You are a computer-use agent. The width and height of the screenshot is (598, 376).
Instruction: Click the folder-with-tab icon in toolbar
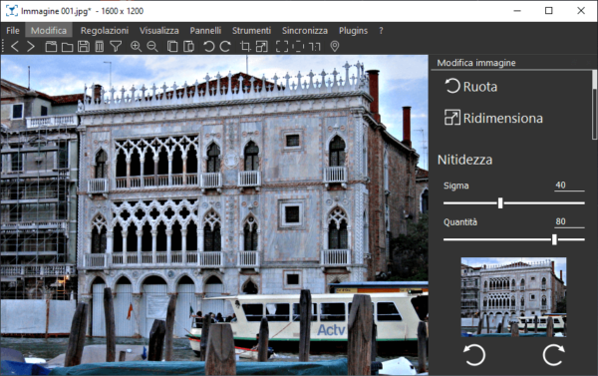tap(51, 47)
